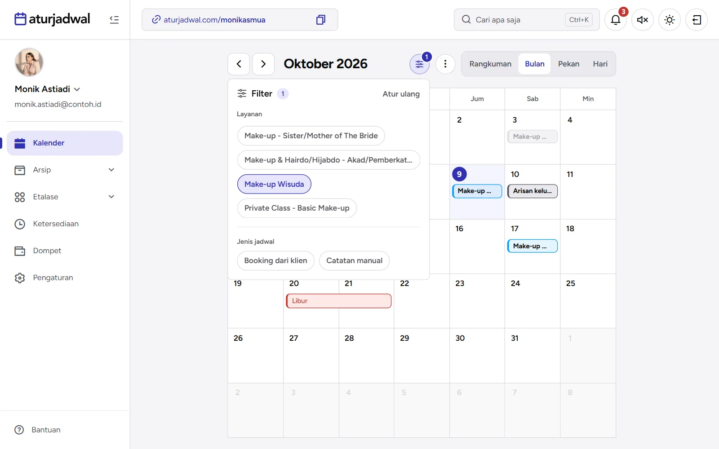Image resolution: width=719 pixels, height=449 pixels.
Task: Open the Make-up event on October 3
Action: point(533,136)
